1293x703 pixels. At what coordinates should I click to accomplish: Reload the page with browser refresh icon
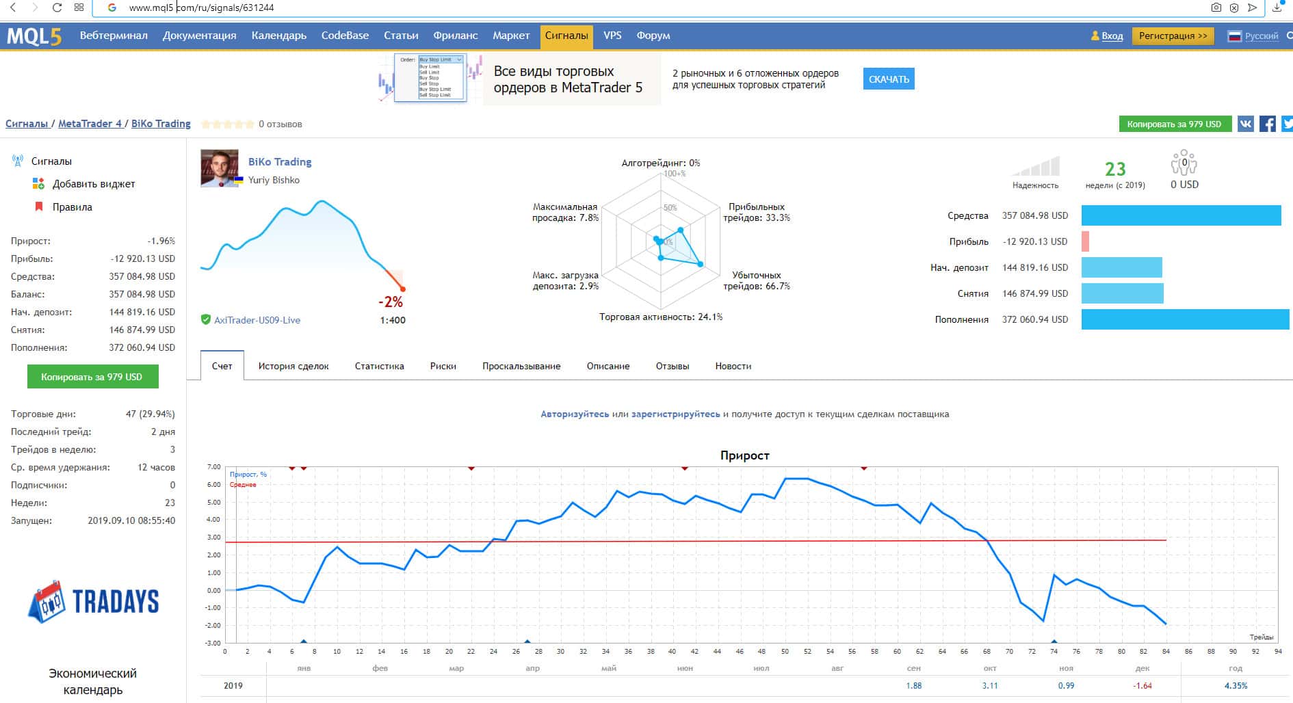coord(57,8)
